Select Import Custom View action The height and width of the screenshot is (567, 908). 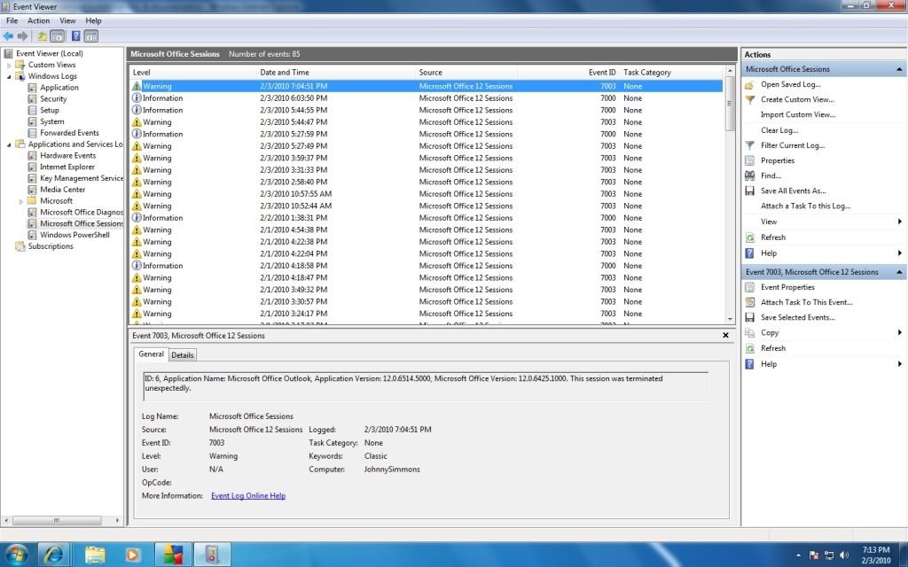point(798,114)
